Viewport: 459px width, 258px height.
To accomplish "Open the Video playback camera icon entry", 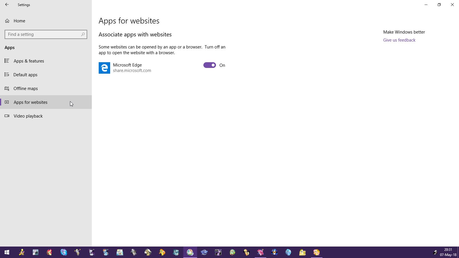I will point(7,116).
